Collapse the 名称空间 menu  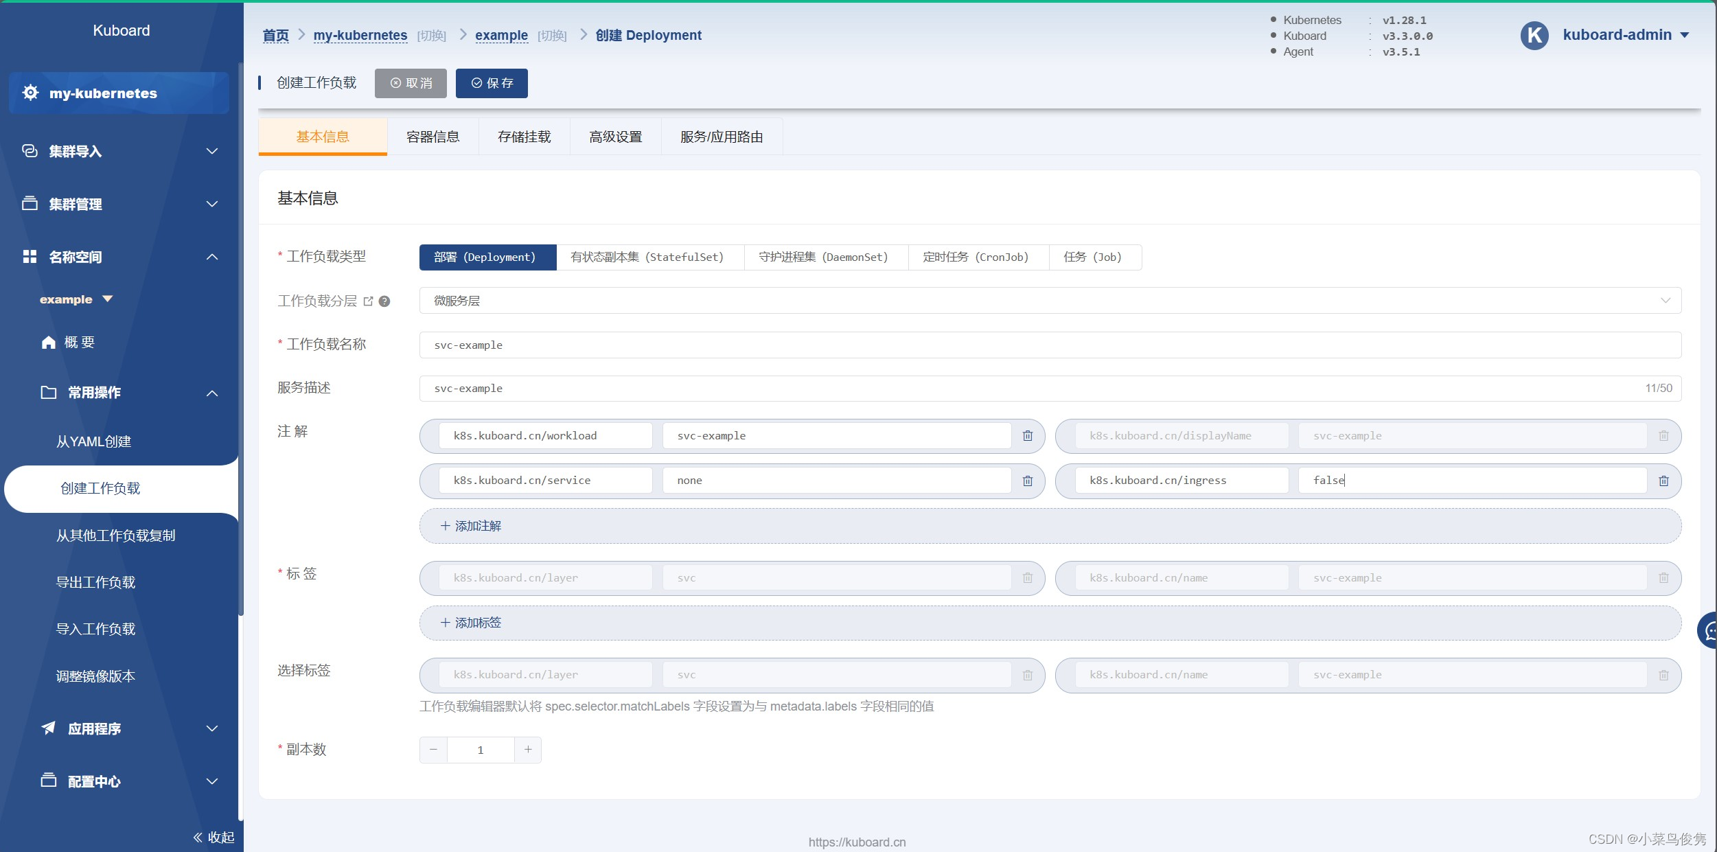coord(212,257)
